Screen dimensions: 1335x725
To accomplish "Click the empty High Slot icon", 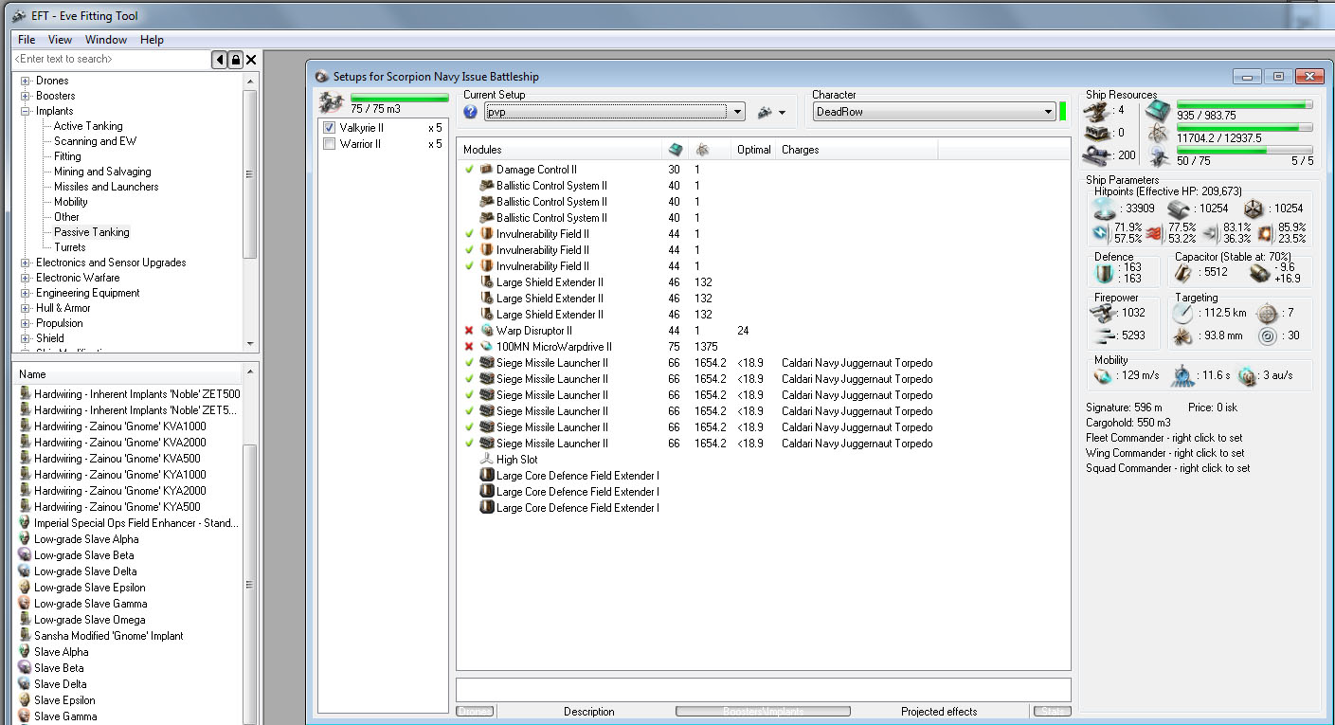I will (486, 460).
